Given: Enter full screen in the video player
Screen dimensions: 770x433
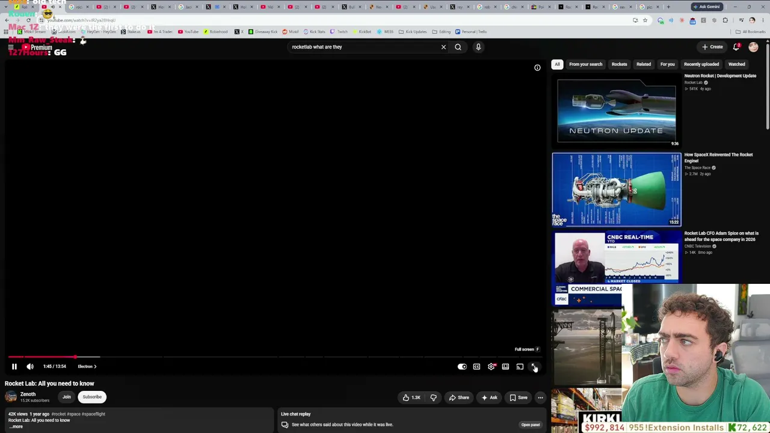Looking at the screenshot, I should pos(534,366).
